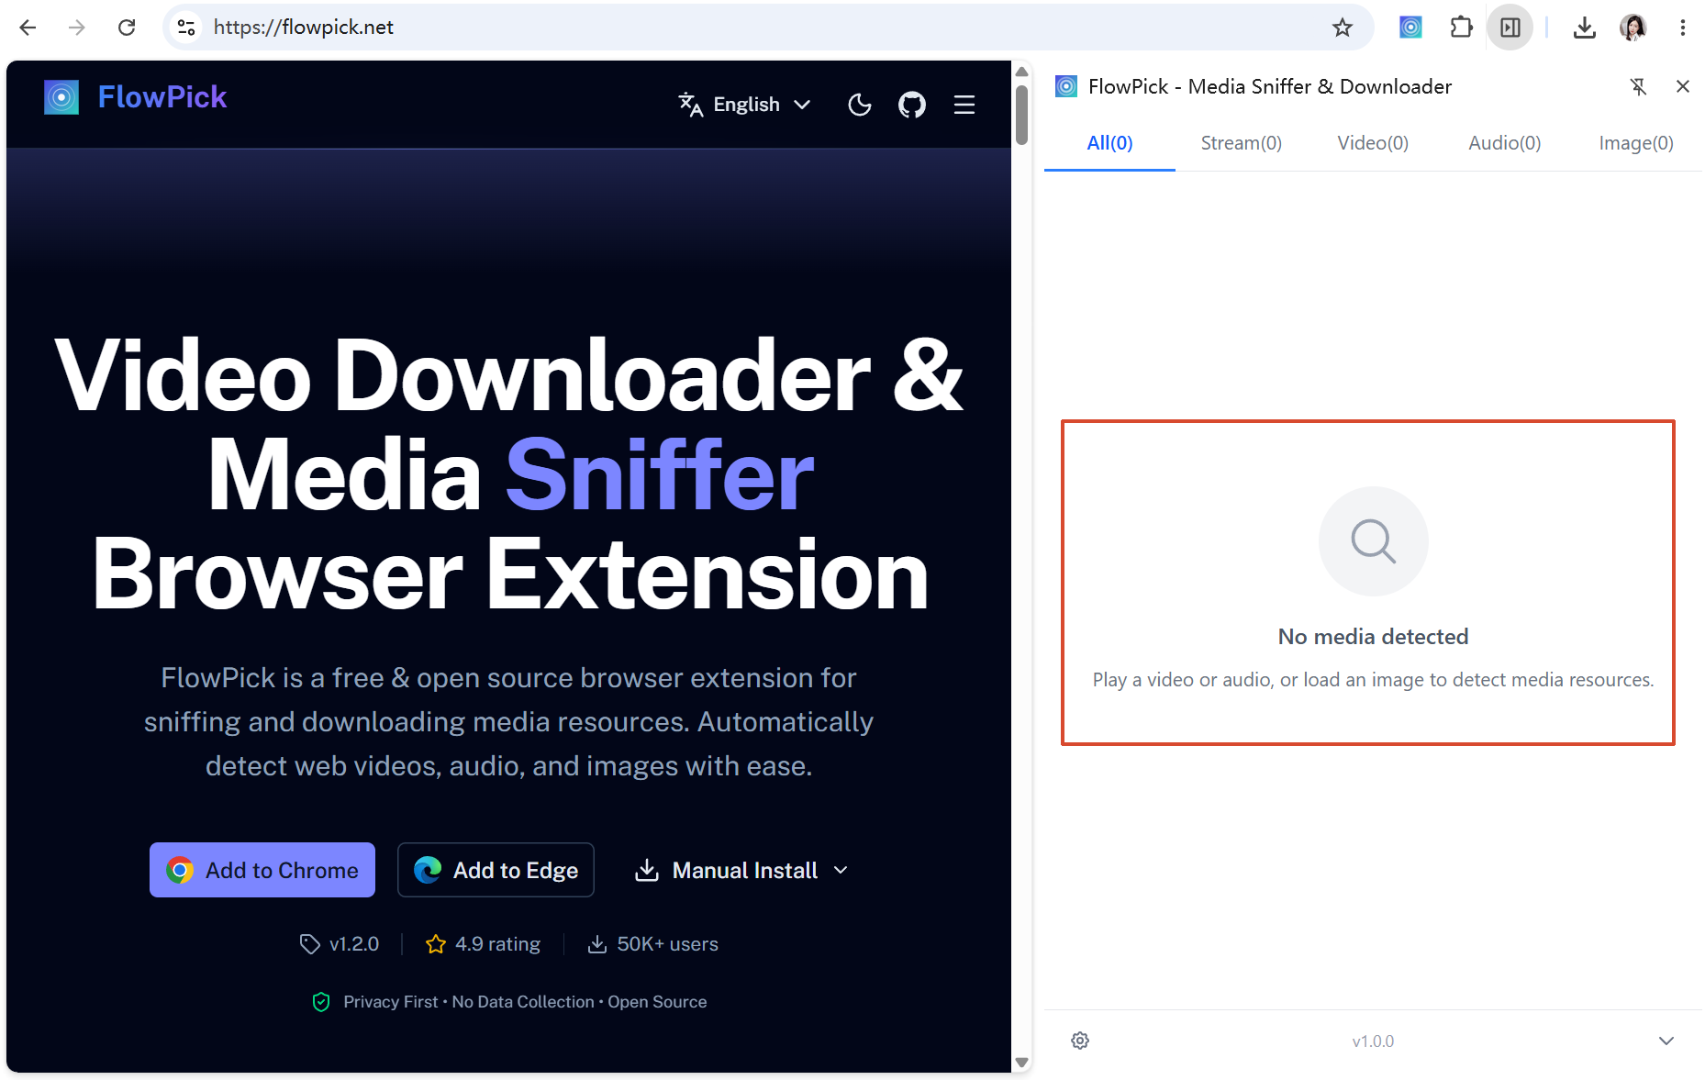Screen dimensions: 1705x1080
Task: Click the Add to Chrome button
Action: click(262, 870)
